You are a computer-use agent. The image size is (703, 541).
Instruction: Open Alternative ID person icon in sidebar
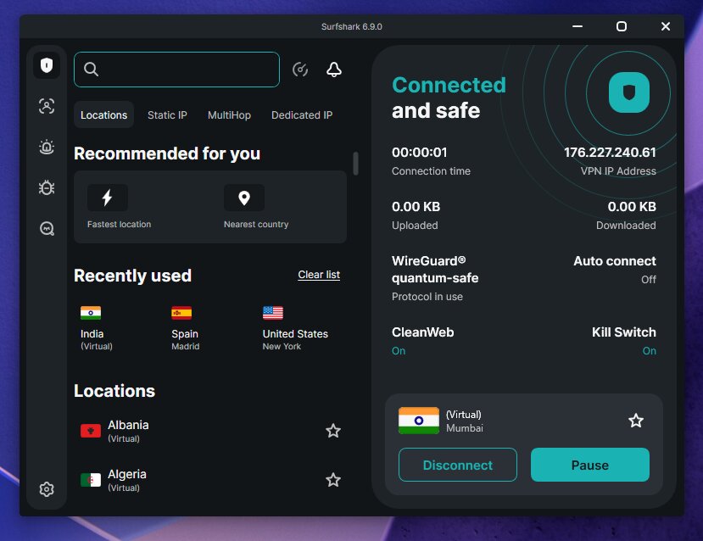coord(47,106)
